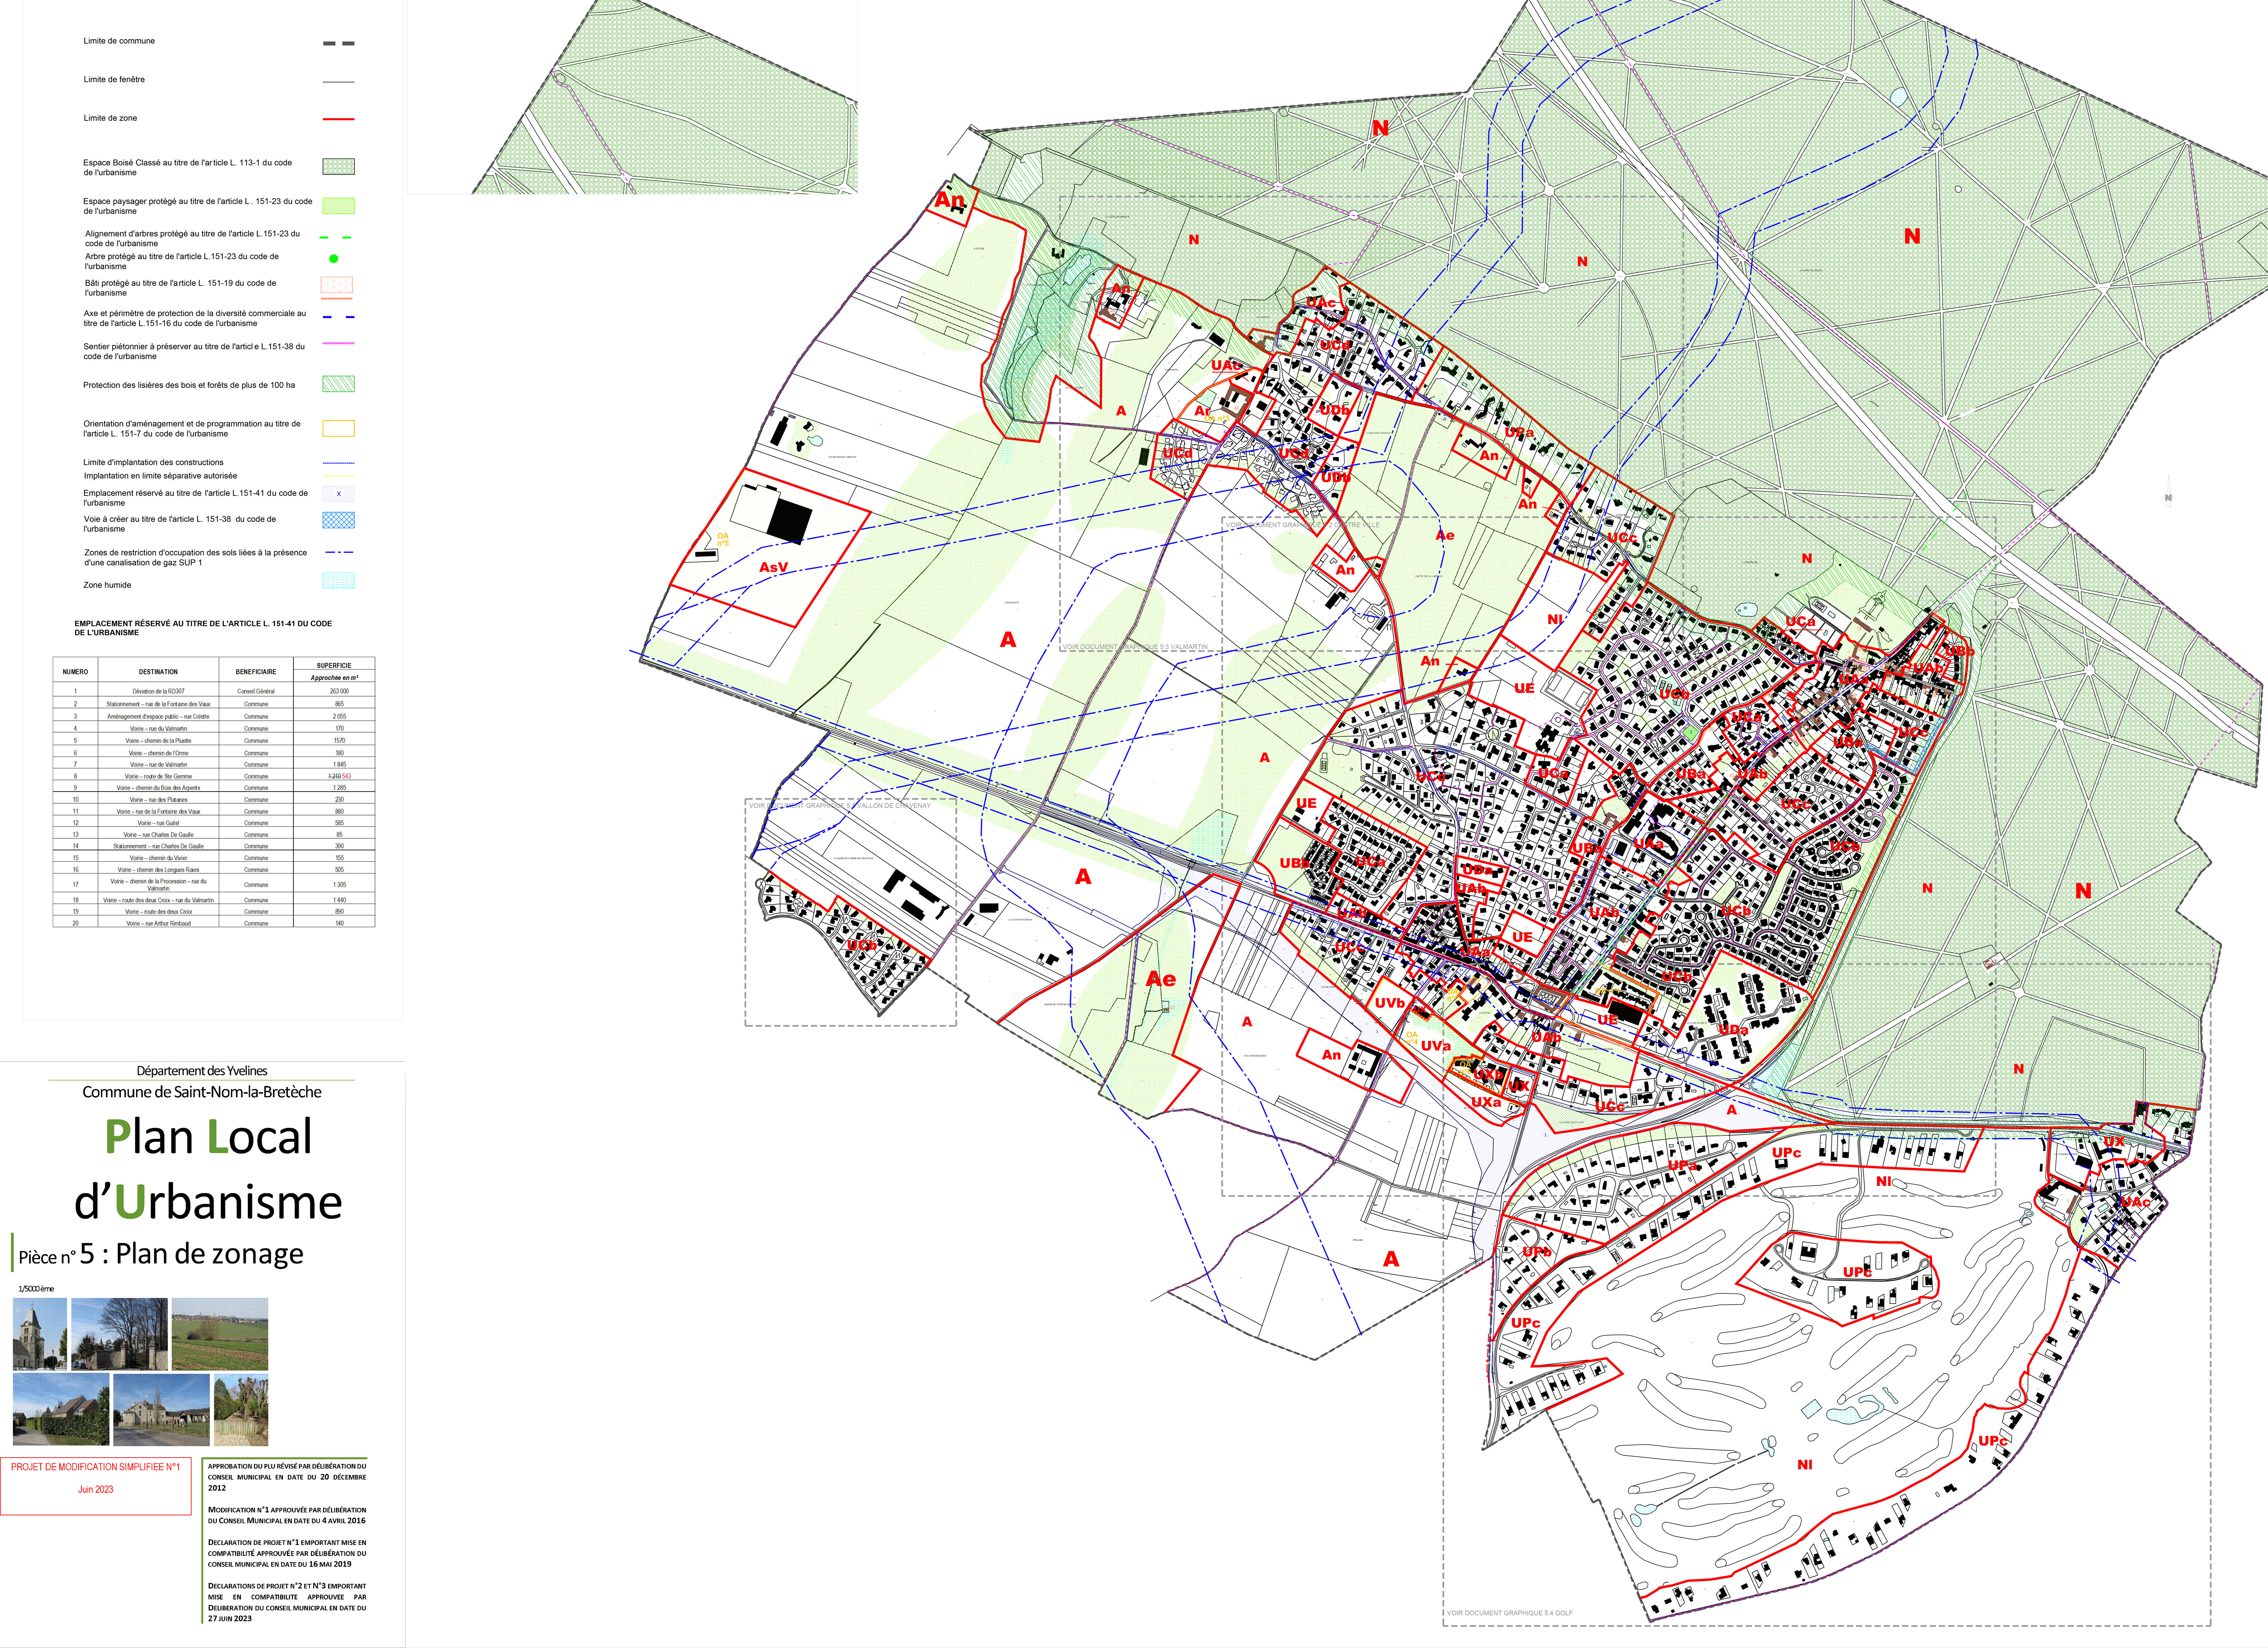Click the Emplacement réservé 'x' legend symbol
The width and height of the screenshot is (2268, 1648).
tap(338, 494)
